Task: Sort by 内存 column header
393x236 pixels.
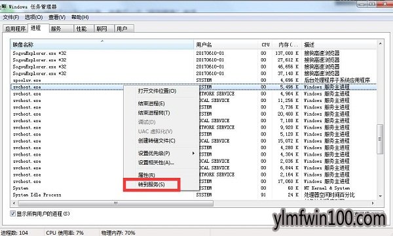Action: (287, 44)
